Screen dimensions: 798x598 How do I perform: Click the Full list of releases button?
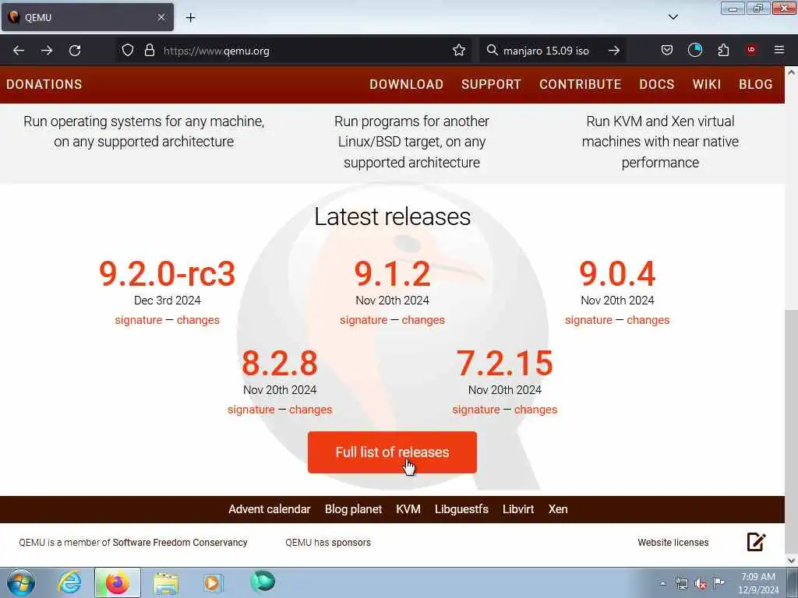[392, 452]
